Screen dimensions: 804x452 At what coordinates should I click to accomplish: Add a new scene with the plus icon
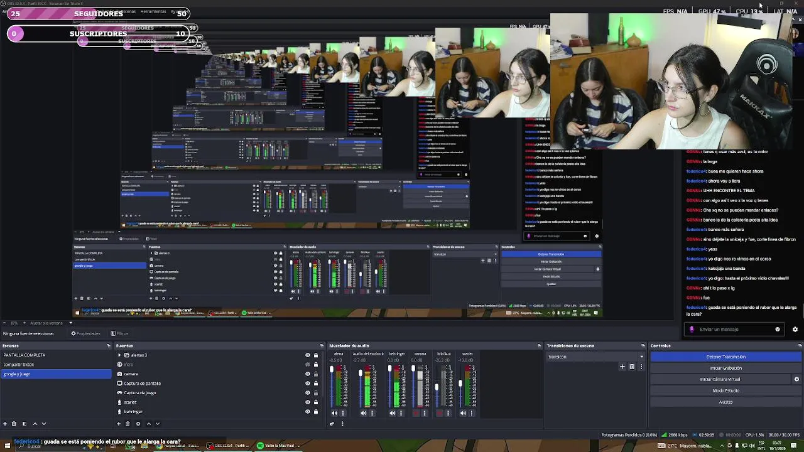(5, 424)
